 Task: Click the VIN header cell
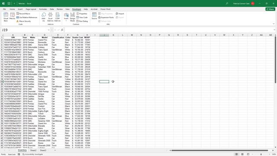(13, 38)
